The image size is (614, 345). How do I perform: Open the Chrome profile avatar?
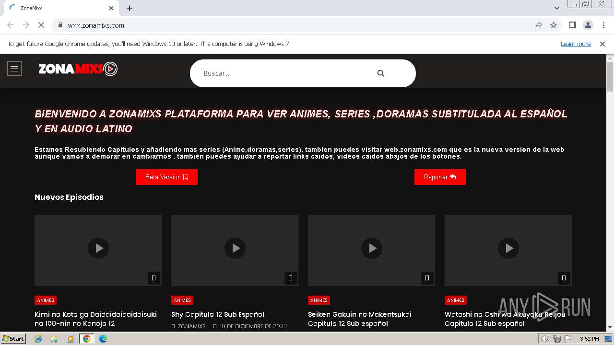(588, 25)
